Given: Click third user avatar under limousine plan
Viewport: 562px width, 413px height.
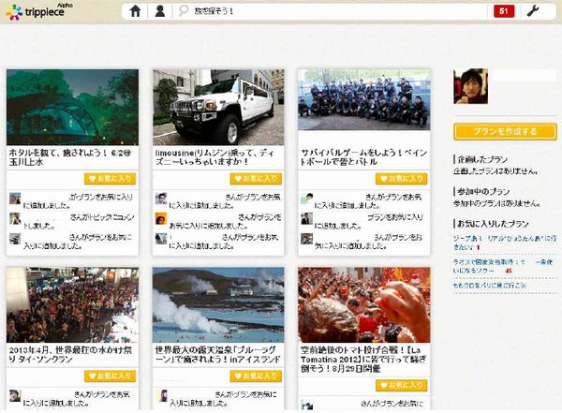Looking at the screenshot, I should [x=161, y=239].
